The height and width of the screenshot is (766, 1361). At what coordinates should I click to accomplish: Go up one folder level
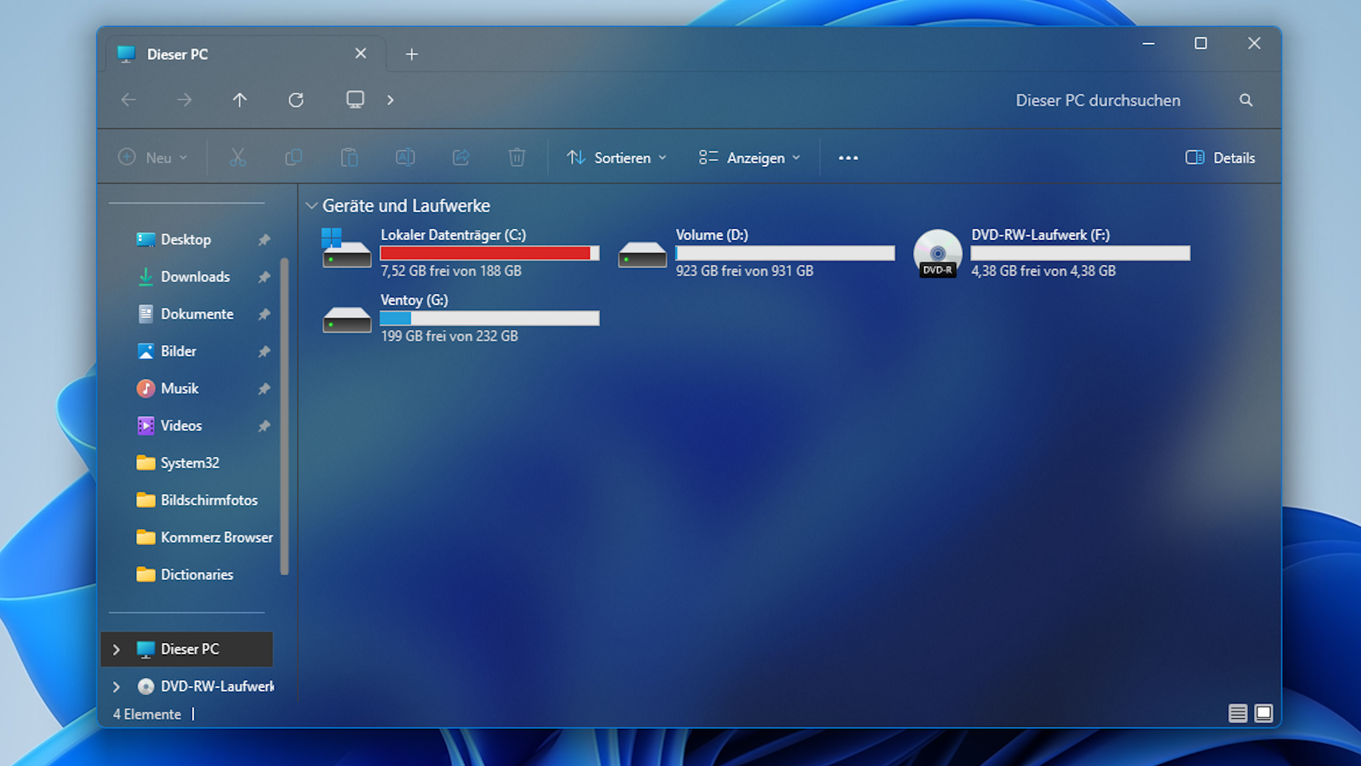point(240,100)
